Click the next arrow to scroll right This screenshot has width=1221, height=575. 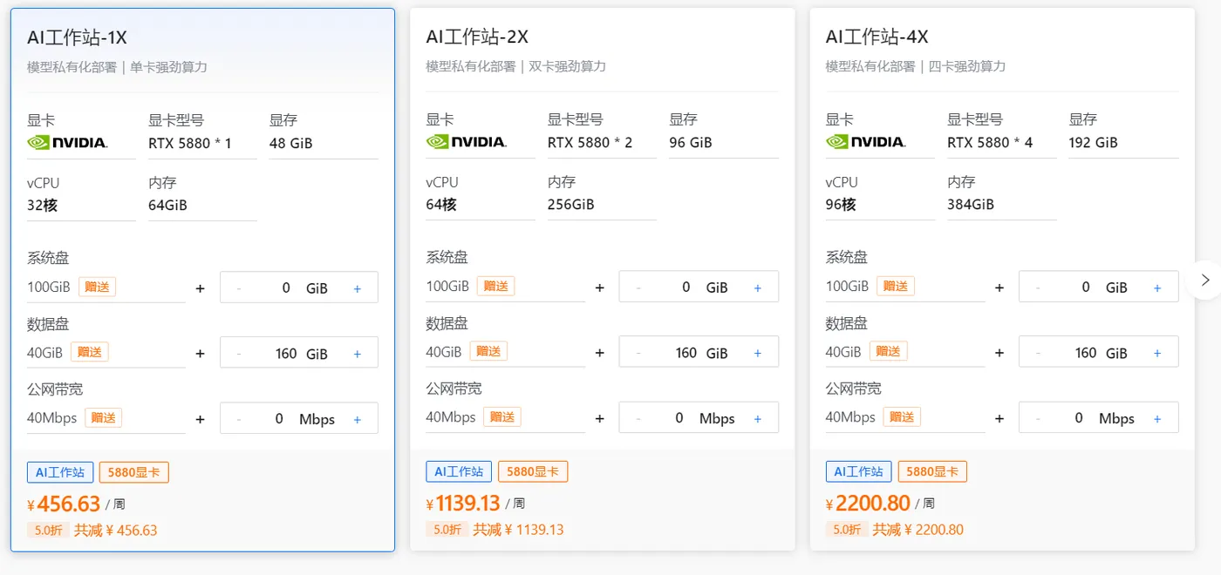[x=1205, y=280]
